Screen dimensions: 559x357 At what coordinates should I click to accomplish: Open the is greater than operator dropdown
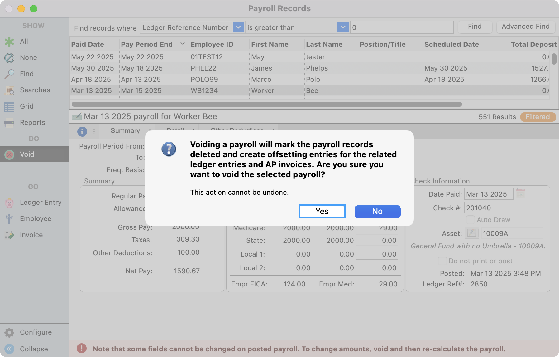[x=343, y=27]
